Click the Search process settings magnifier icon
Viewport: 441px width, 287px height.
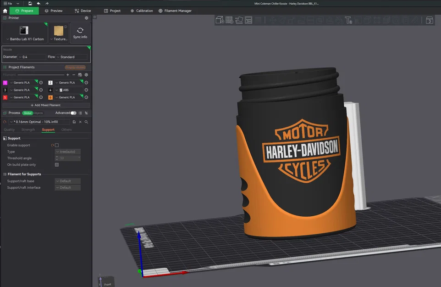coord(86,122)
